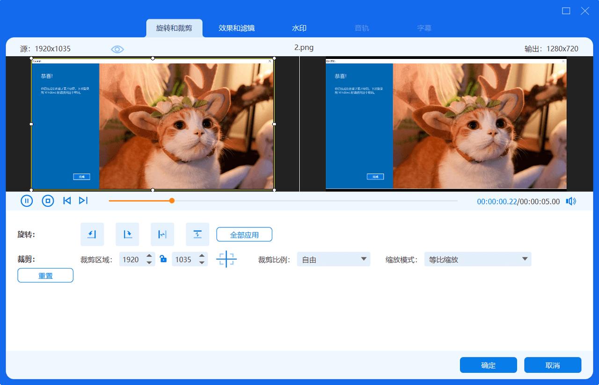Rotate the video 90 degrees right

127,234
